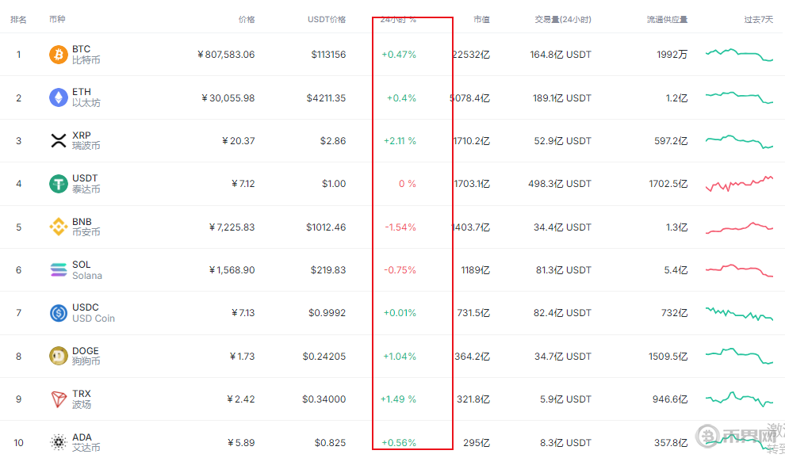Sort by 交易量(24小时) column header
The width and height of the screenshot is (785, 458).
(563, 20)
